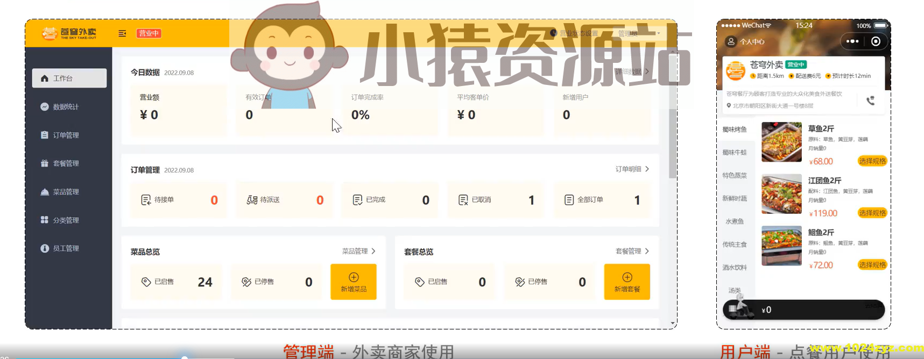Collapse the sidebar with the hamburger icon

[122, 33]
